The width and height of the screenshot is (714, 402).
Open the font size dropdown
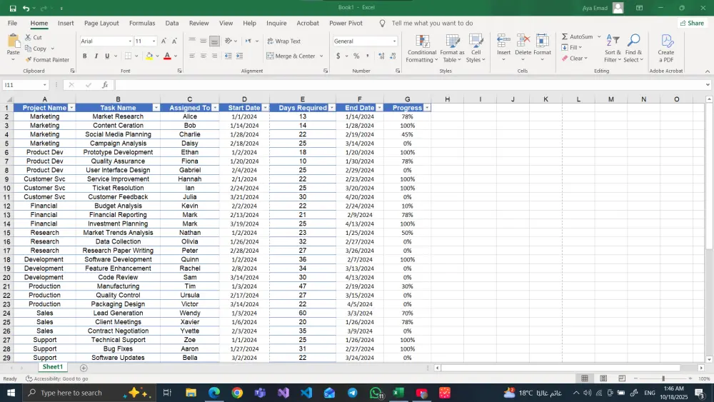[x=154, y=41]
